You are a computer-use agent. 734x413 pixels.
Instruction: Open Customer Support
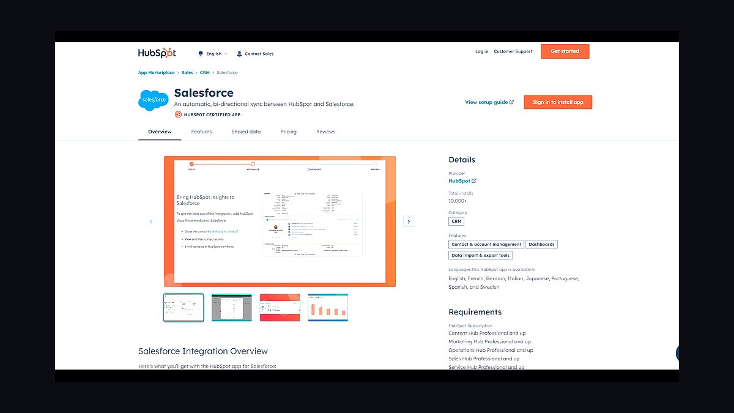coord(513,51)
